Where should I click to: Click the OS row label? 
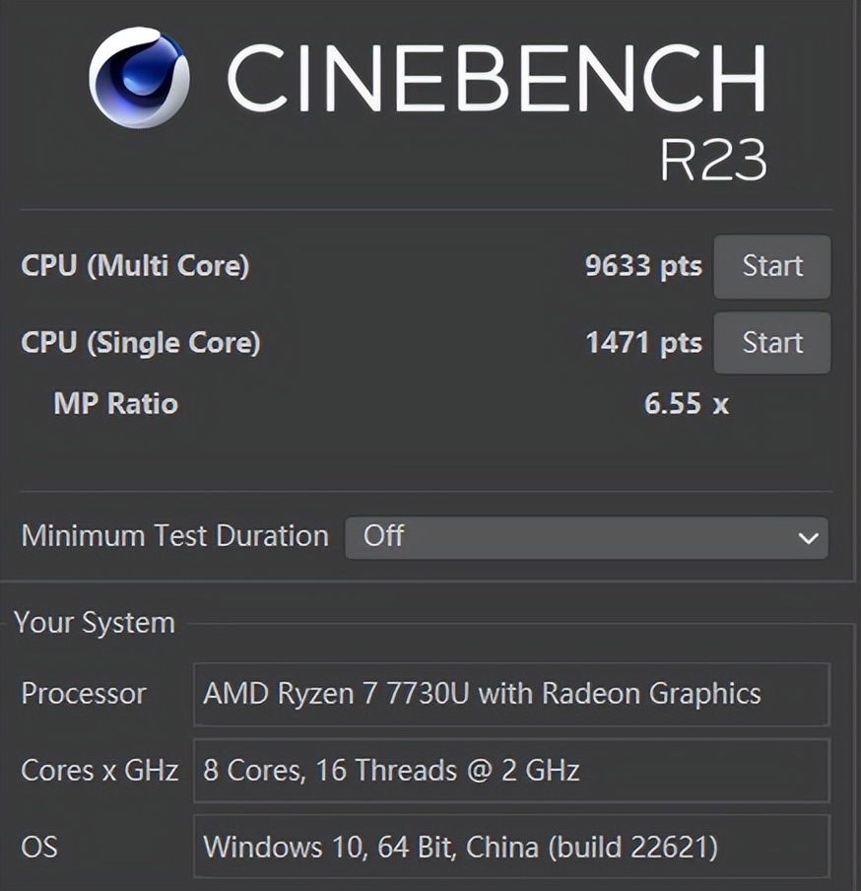tap(39, 847)
